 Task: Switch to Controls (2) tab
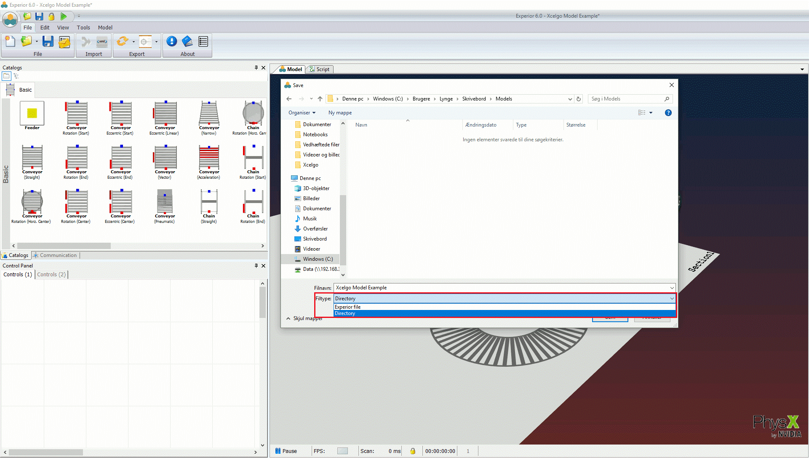(x=51, y=275)
